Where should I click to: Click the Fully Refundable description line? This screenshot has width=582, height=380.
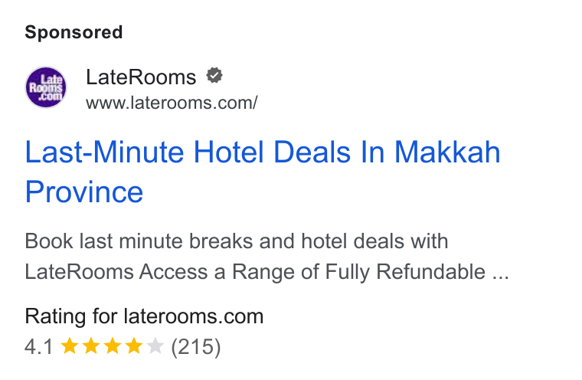coord(266,272)
